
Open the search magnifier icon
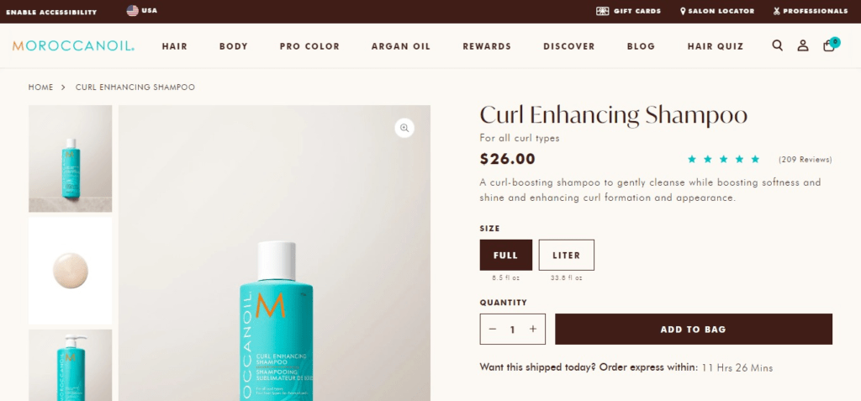[x=777, y=45]
